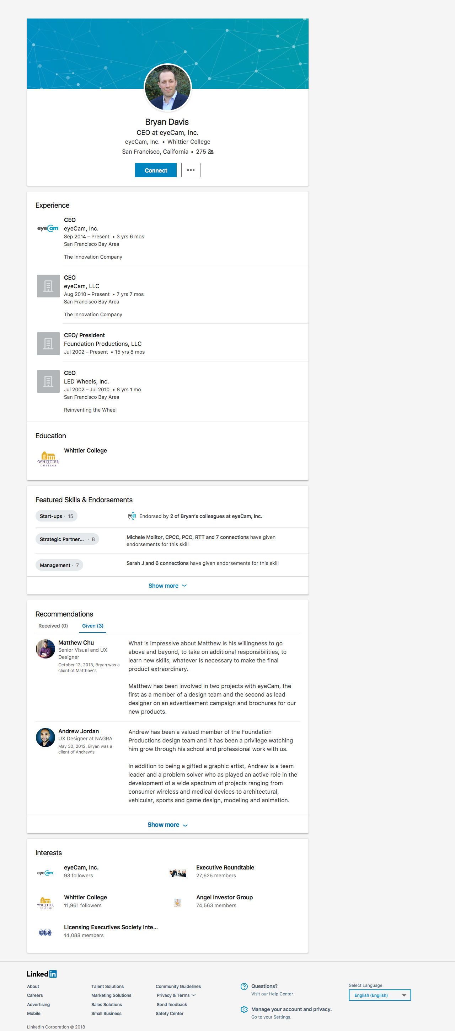455x1031 pixels.
Task: Click the LED Wheels company placeholder icon
Action: [48, 381]
